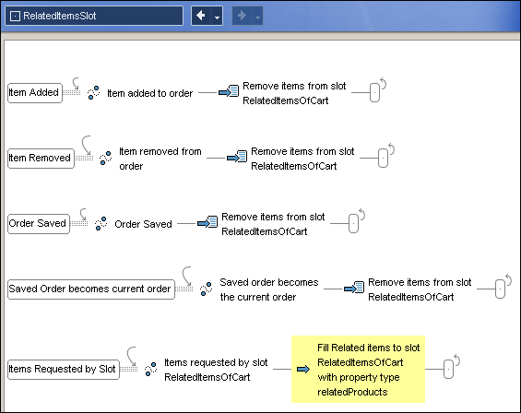Image resolution: width=521 pixels, height=413 pixels.
Task: Click the back arrow navigation button
Action: click(x=201, y=16)
